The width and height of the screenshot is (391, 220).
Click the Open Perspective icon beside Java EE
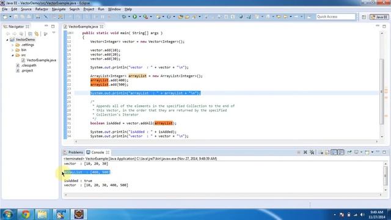[364, 17]
